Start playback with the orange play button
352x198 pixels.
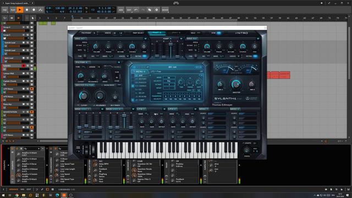point(20,10)
